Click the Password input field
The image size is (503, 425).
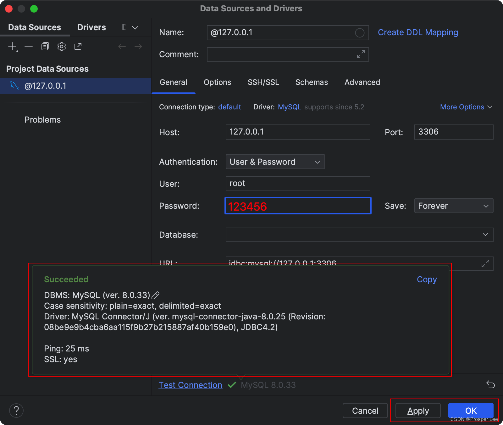pos(298,206)
